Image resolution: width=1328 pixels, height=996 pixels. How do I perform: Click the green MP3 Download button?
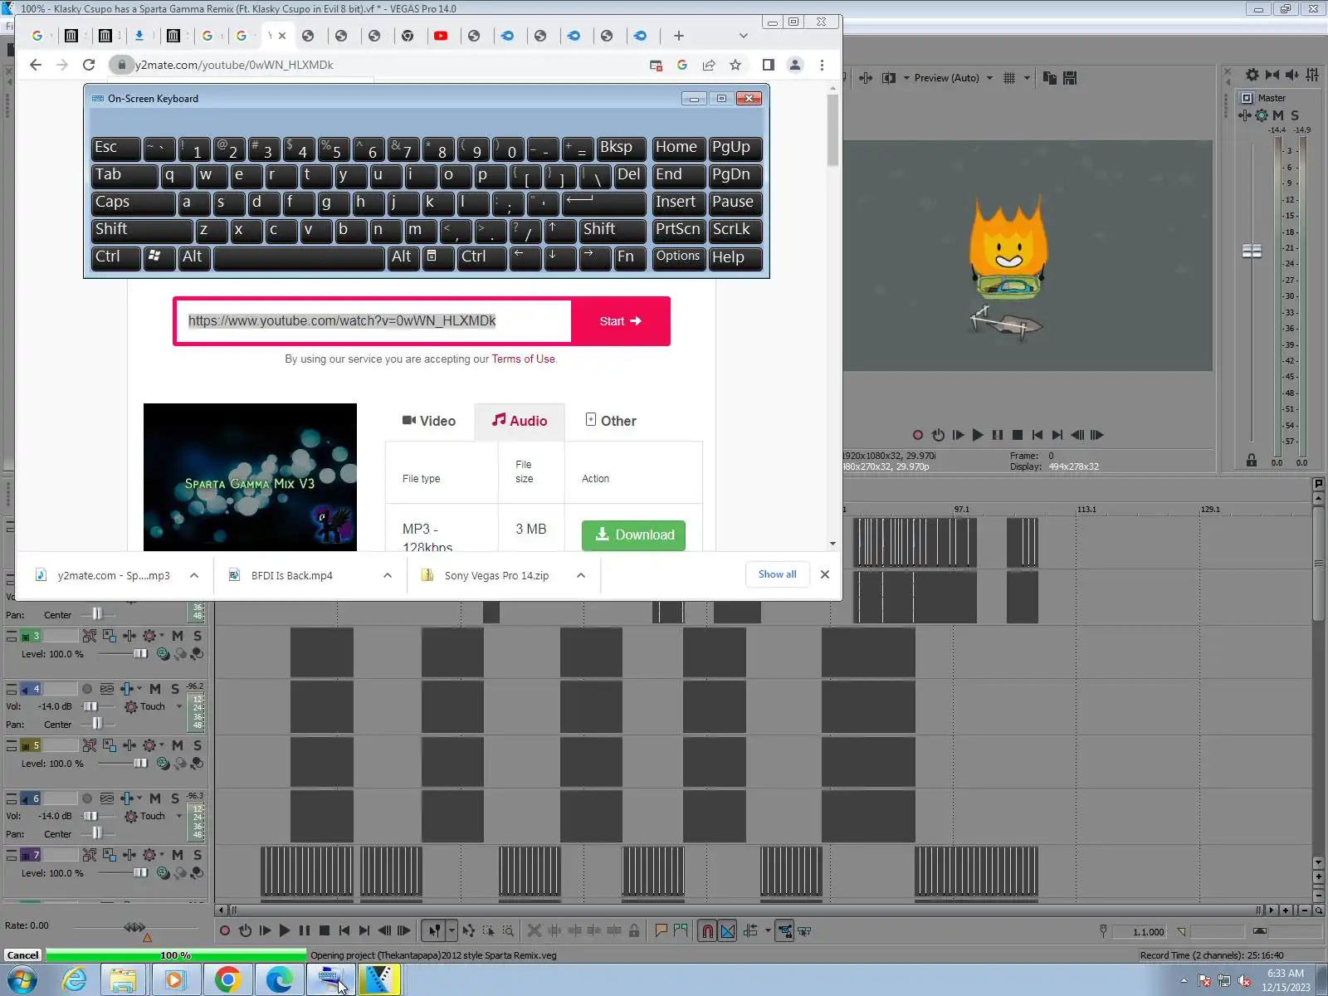(633, 535)
